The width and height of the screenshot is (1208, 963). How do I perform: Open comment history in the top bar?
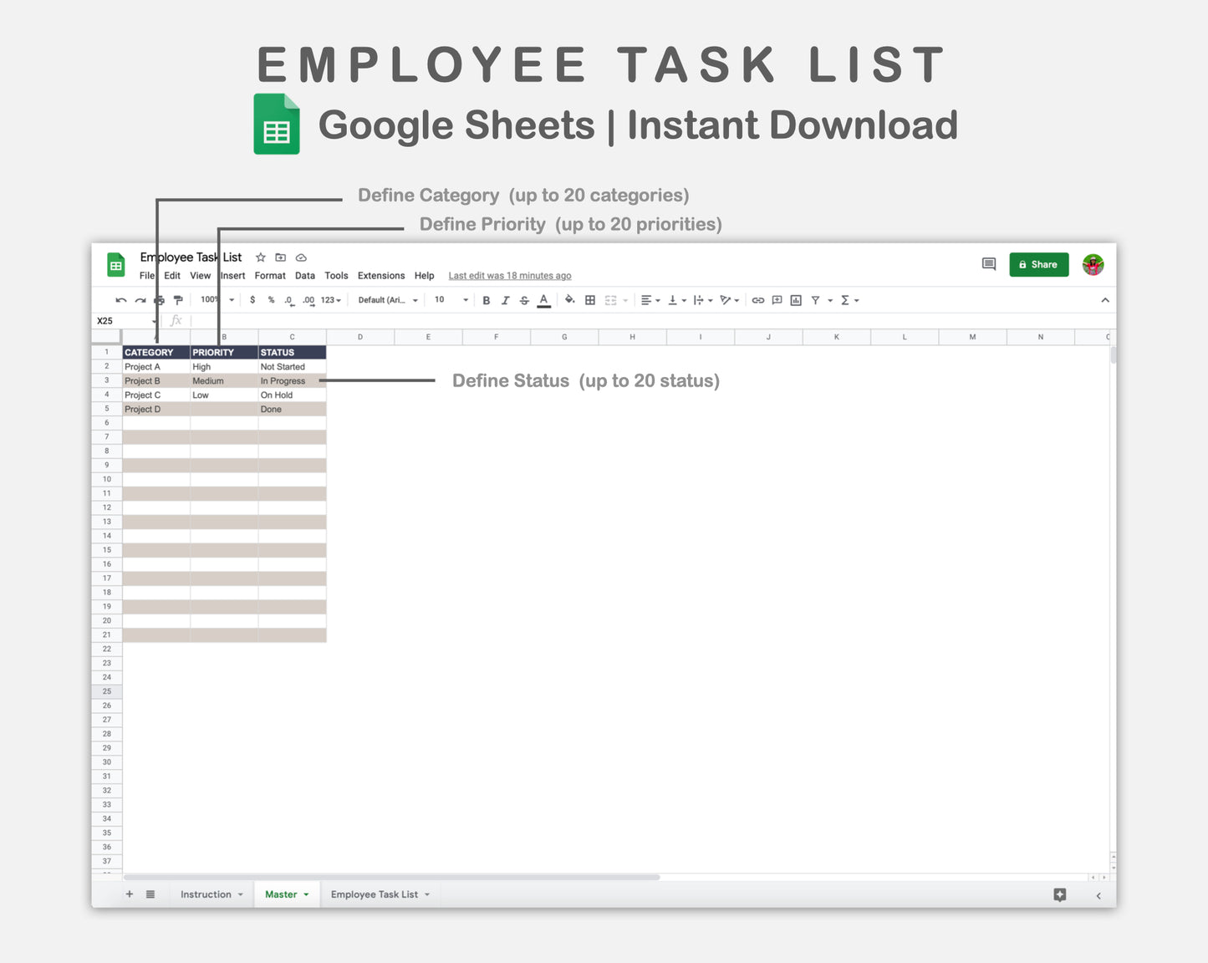[988, 264]
